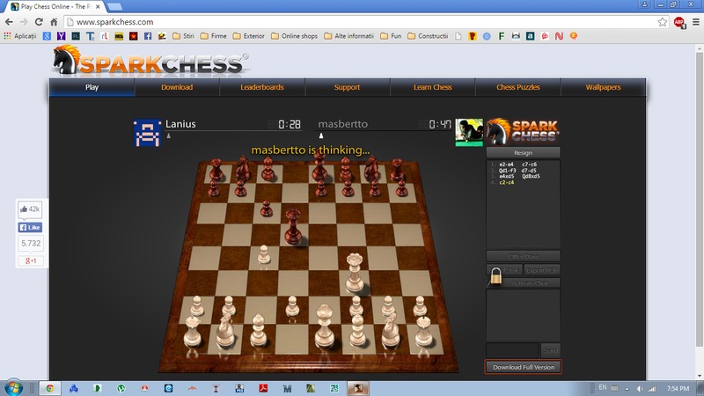Click the padlock icon over chat options
Viewport: 704px width, 396px height.
[x=495, y=275]
